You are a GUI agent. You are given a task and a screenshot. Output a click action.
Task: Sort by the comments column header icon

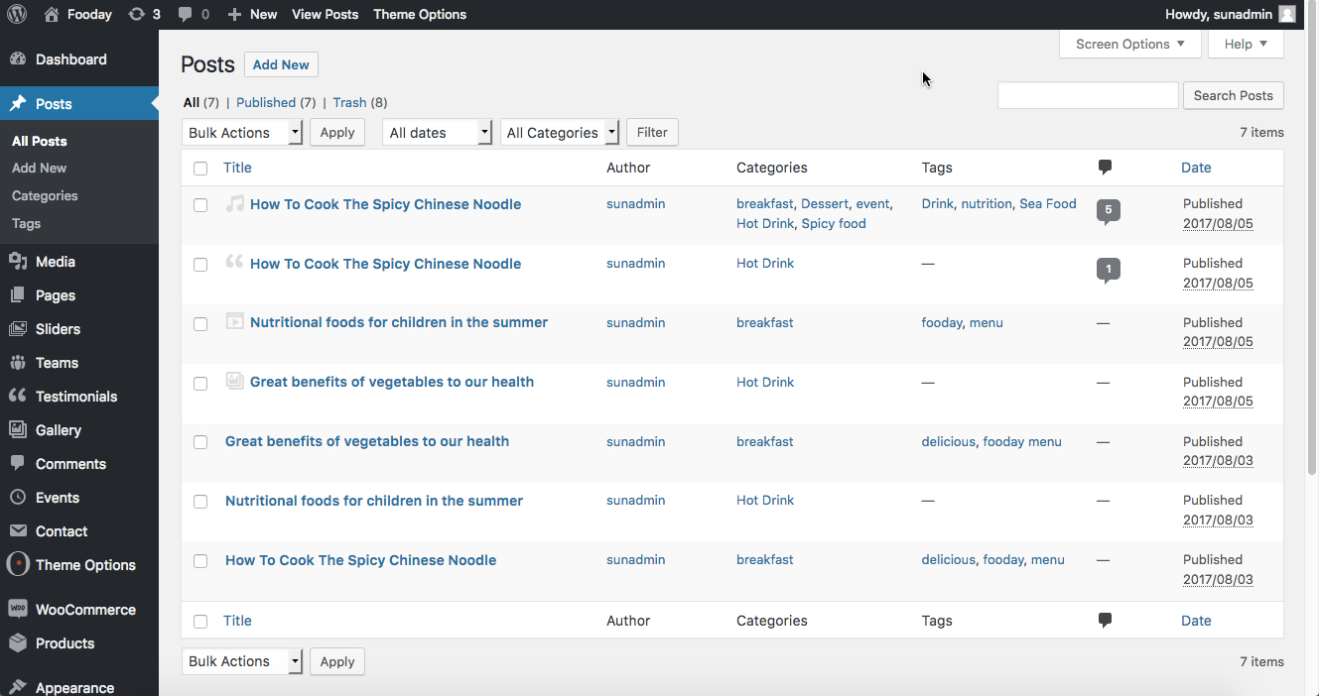tap(1105, 168)
